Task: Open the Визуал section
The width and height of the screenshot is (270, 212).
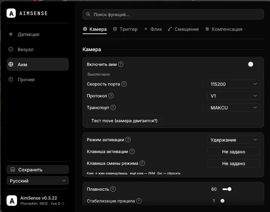Action: point(38,49)
